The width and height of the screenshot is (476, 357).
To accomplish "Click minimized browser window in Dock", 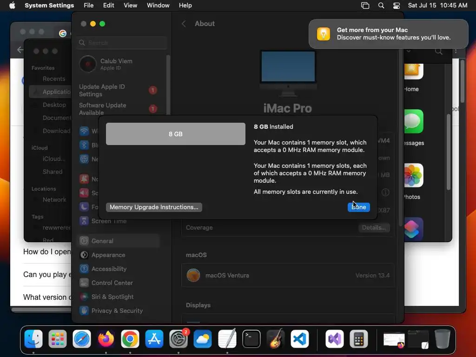I will 394,339.
